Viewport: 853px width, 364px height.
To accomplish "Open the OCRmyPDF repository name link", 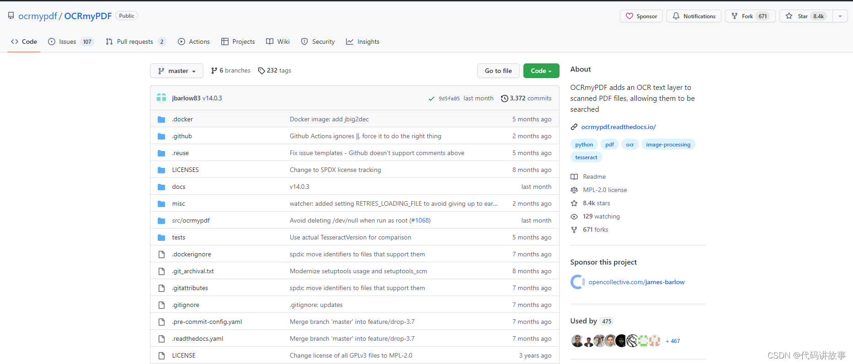I will 88,16.
